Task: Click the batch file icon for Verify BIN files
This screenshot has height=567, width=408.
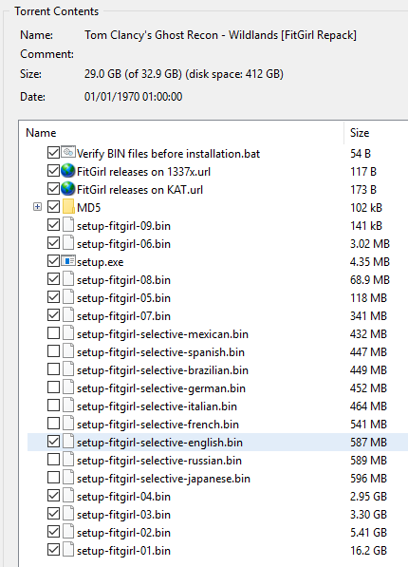Action: tap(68, 152)
